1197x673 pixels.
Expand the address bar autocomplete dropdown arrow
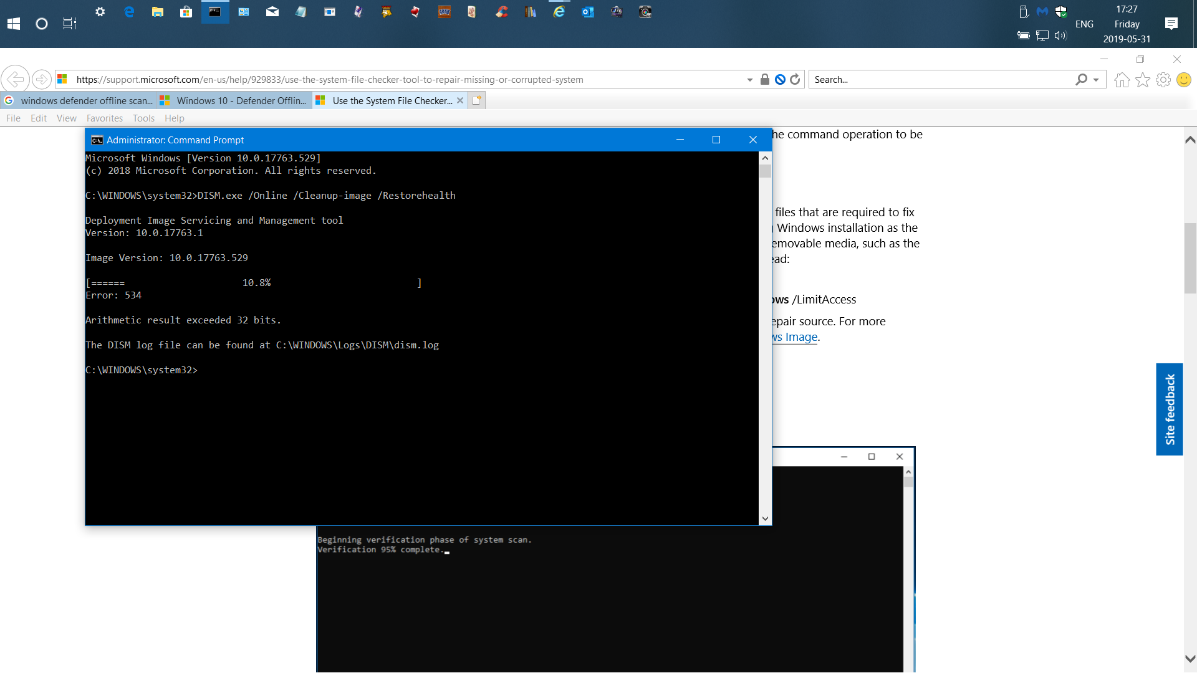[749, 80]
